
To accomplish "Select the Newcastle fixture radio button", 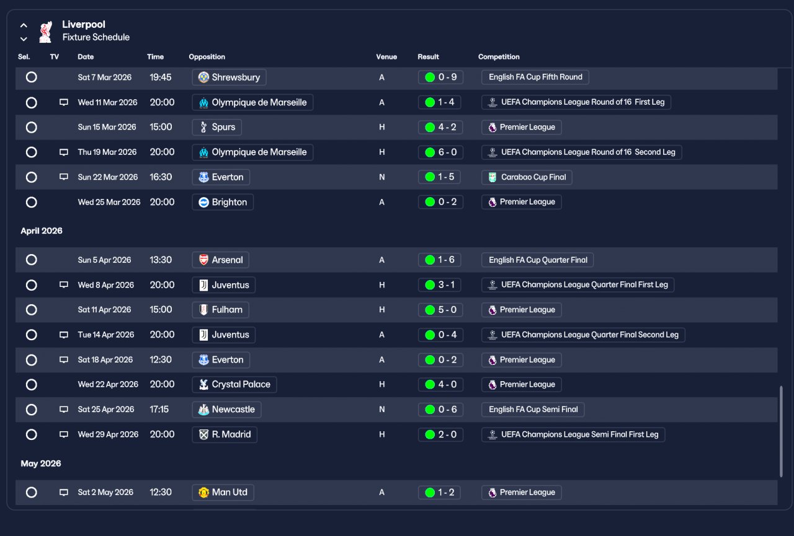I will (x=32, y=410).
